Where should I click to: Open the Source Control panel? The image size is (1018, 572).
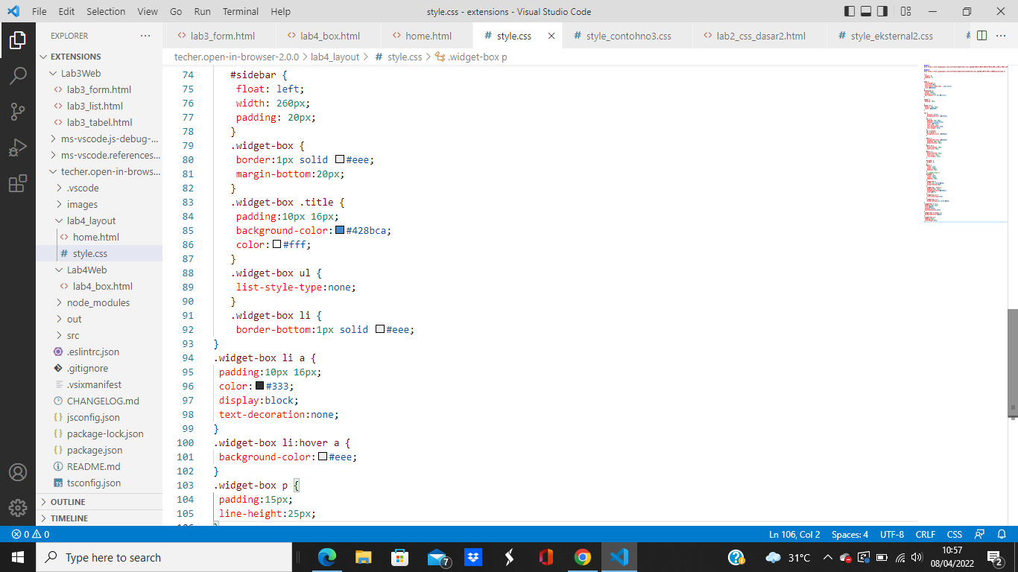(x=18, y=111)
